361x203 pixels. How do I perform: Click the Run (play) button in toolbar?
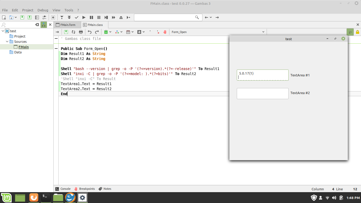click(x=84, y=17)
